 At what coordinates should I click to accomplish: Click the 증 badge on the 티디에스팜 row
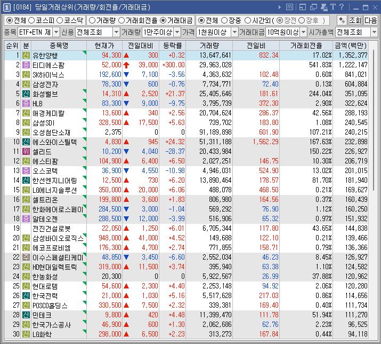[x=26, y=65]
